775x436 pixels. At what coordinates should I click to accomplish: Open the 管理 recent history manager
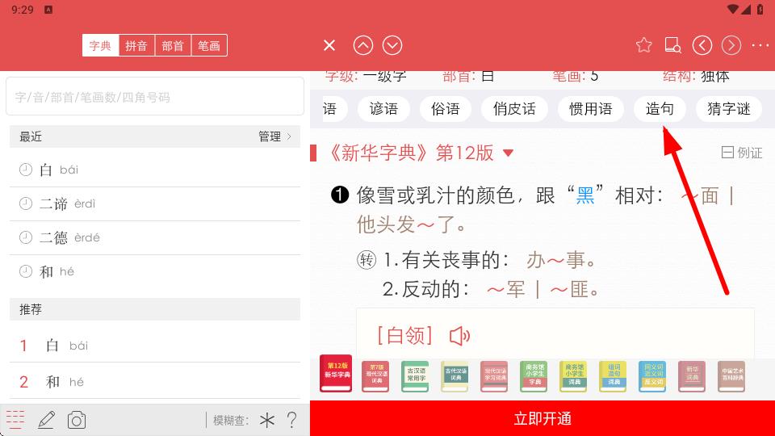pos(274,136)
